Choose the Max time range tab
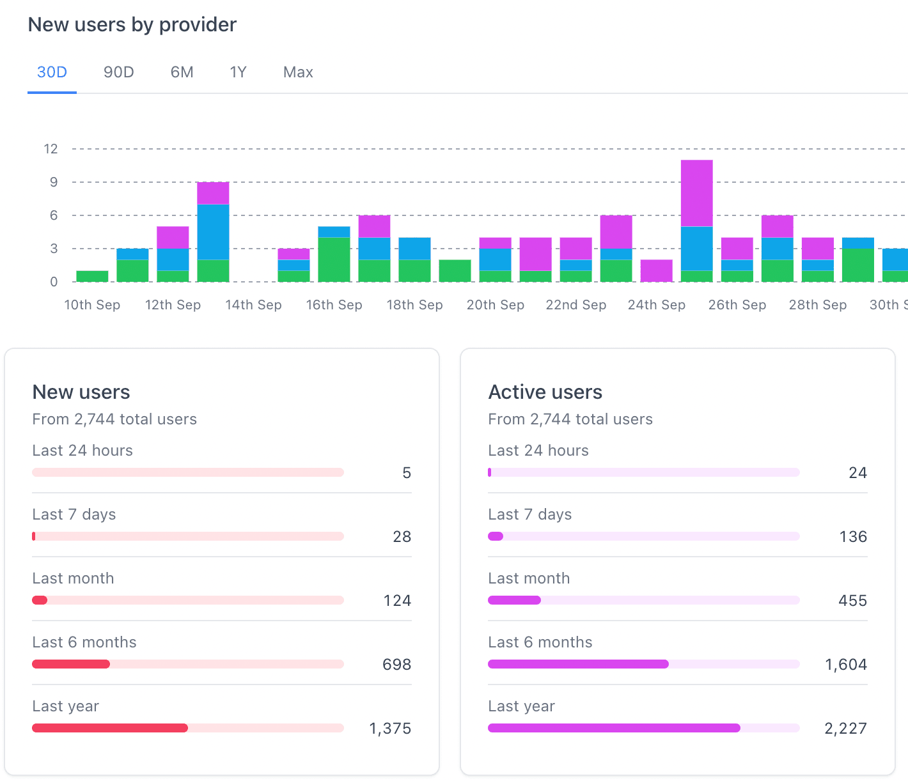908x781 pixels. (298, 72)
